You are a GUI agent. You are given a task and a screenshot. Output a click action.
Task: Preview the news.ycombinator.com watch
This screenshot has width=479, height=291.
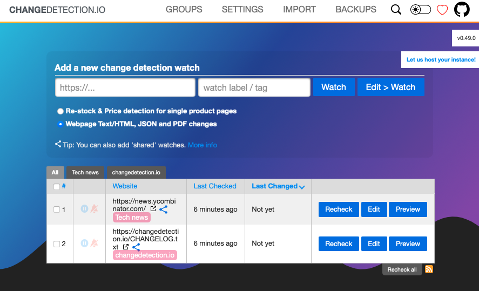(408, 209)
